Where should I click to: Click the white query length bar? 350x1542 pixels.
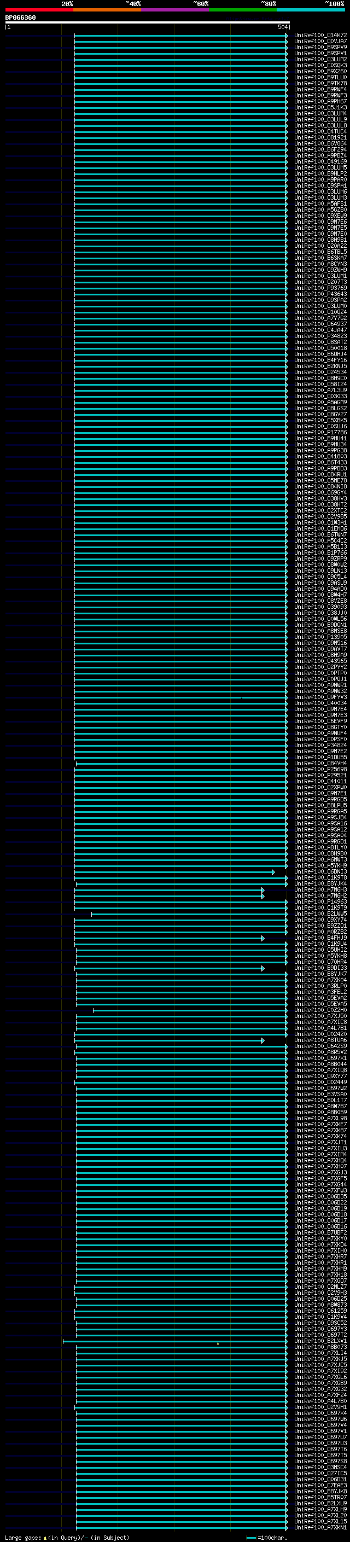[148, 22]
